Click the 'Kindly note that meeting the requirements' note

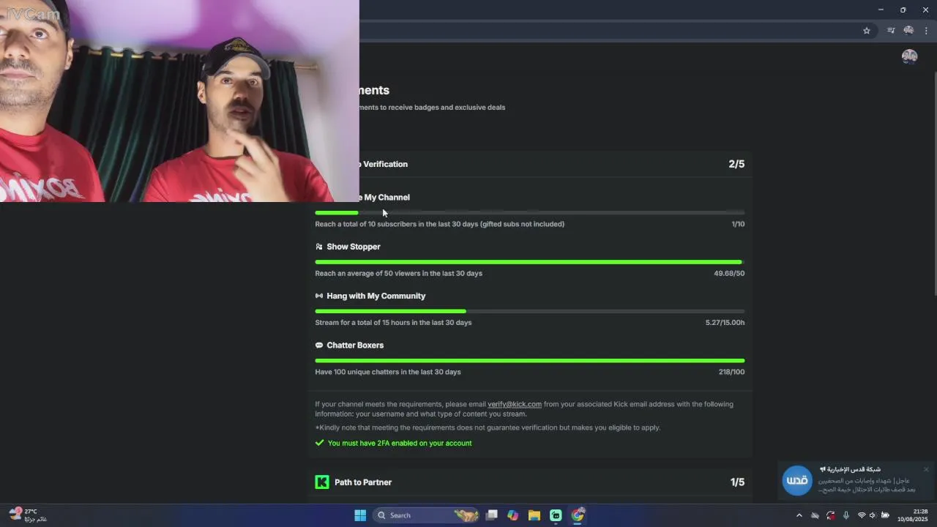pyautogui.click(x=488, y=427)
